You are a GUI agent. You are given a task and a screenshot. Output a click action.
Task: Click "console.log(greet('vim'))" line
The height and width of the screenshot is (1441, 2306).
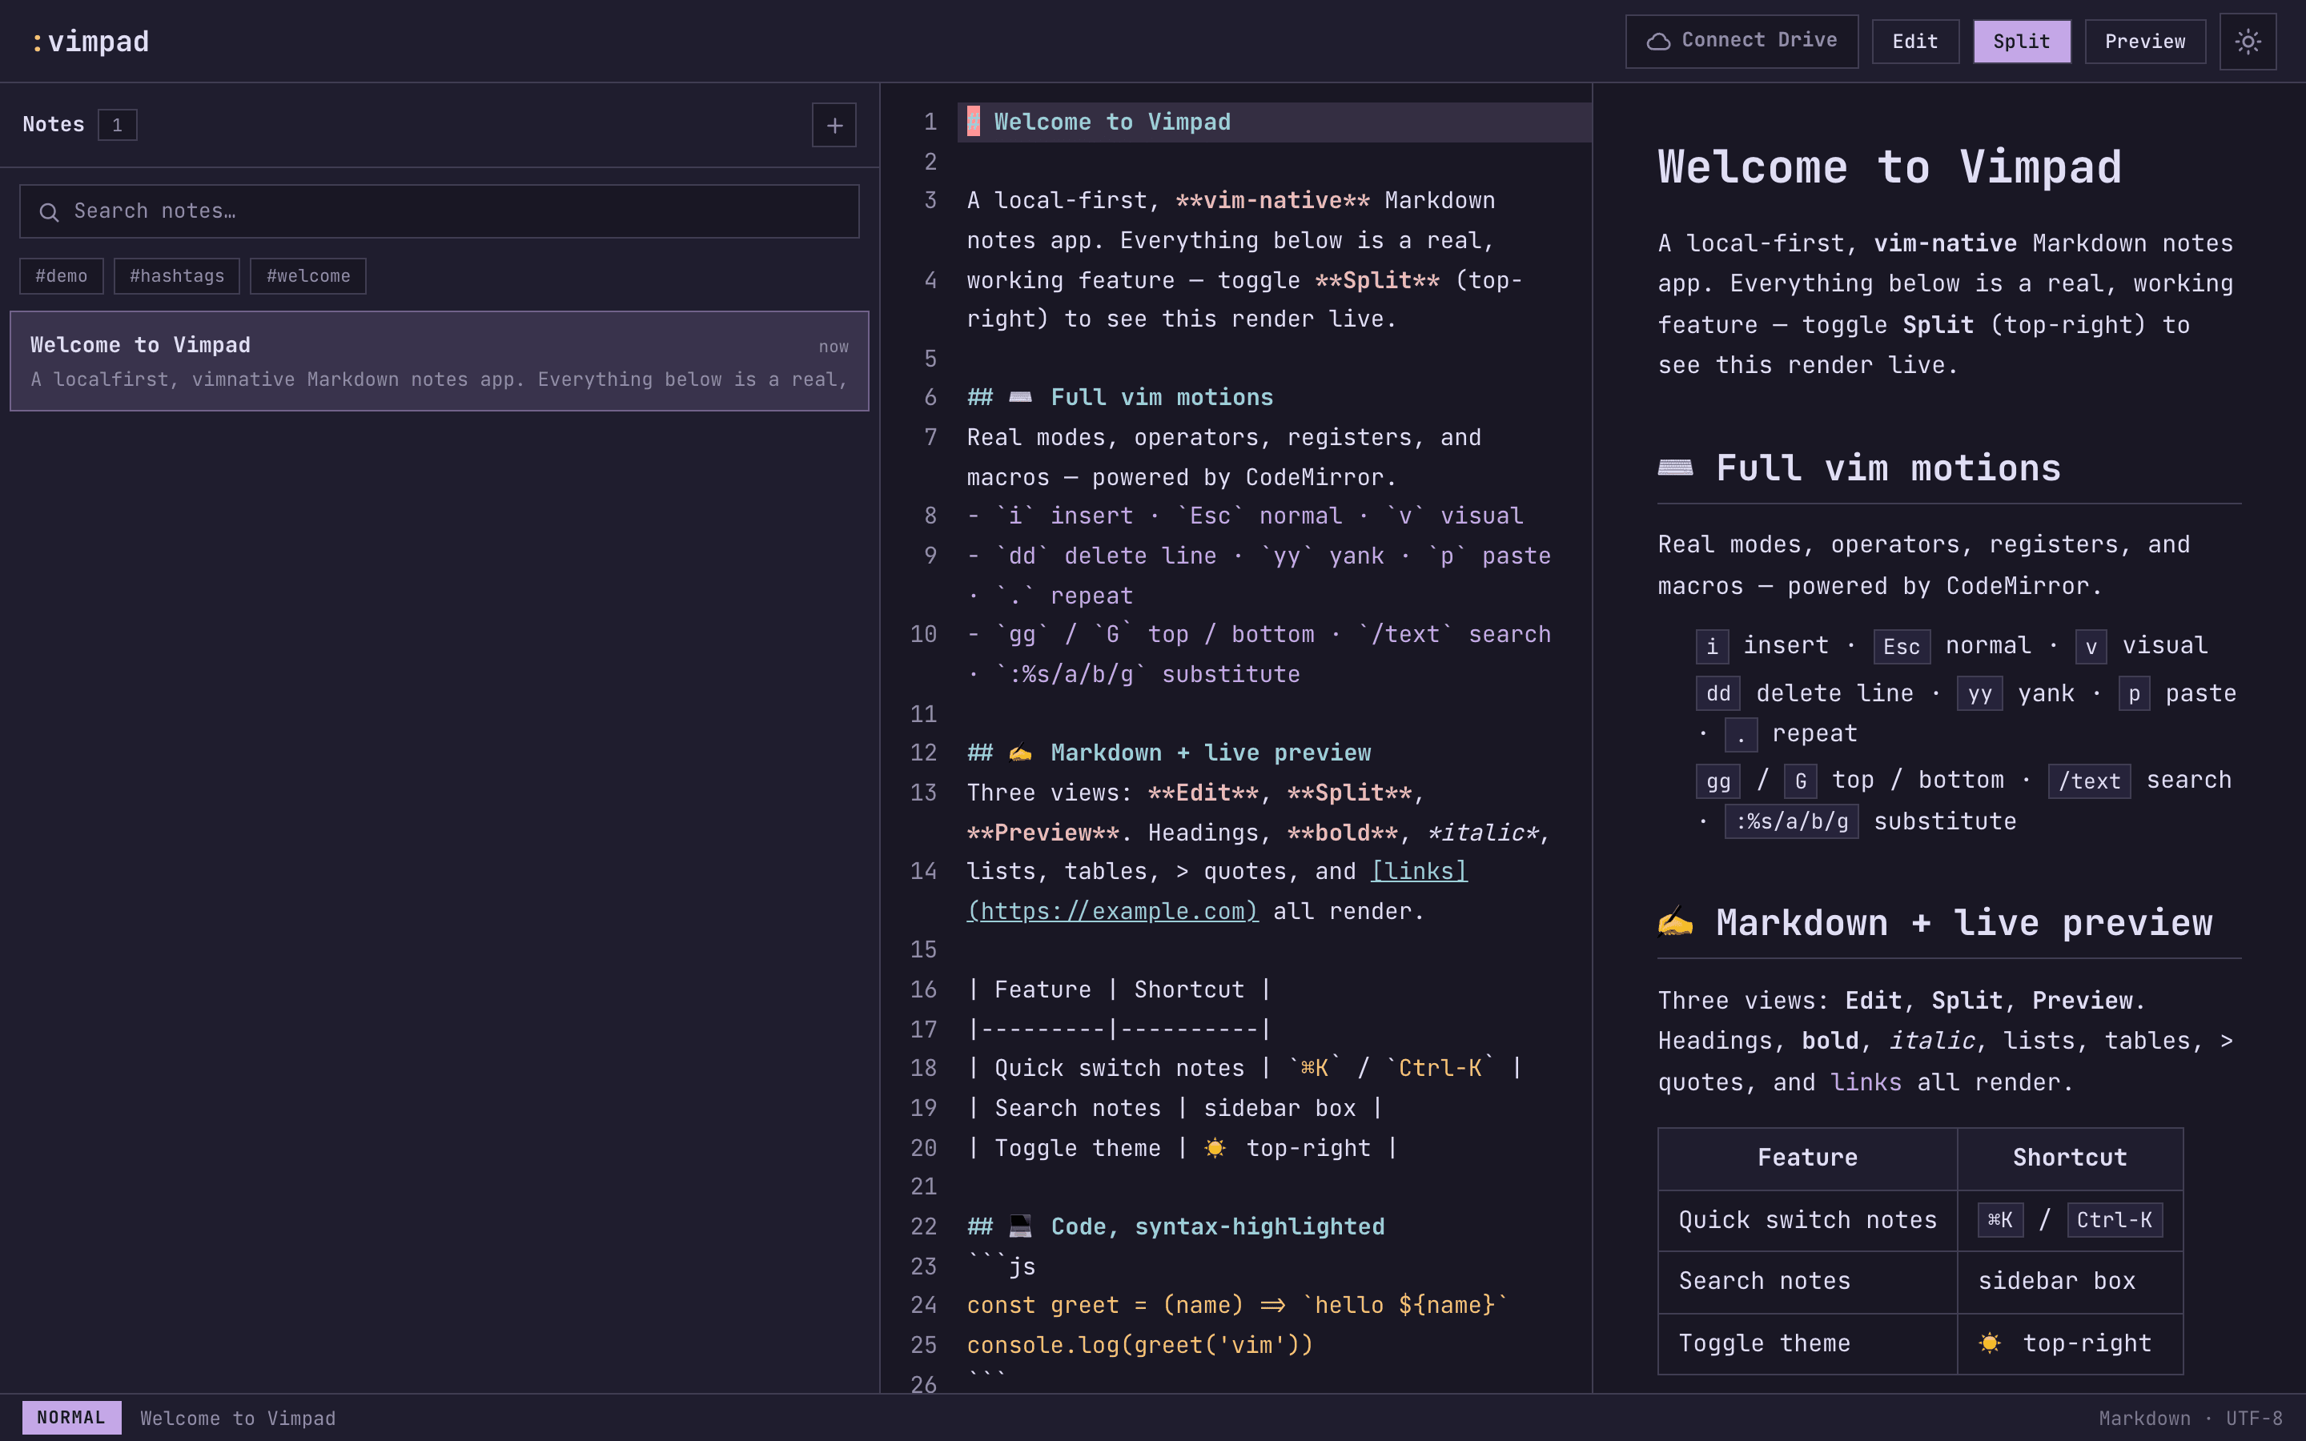point(1139,1345)
